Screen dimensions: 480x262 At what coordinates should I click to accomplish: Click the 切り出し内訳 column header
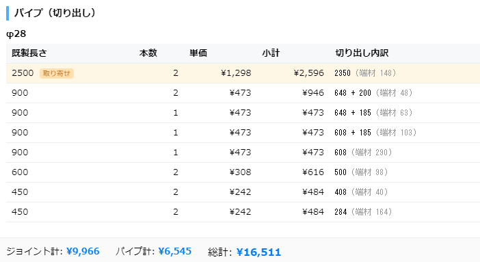point(362,53)
